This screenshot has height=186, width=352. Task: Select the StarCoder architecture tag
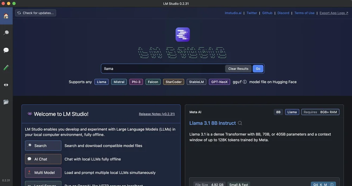coord(174,82)
